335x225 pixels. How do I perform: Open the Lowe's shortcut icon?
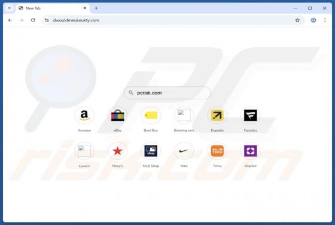click(84, 151)
